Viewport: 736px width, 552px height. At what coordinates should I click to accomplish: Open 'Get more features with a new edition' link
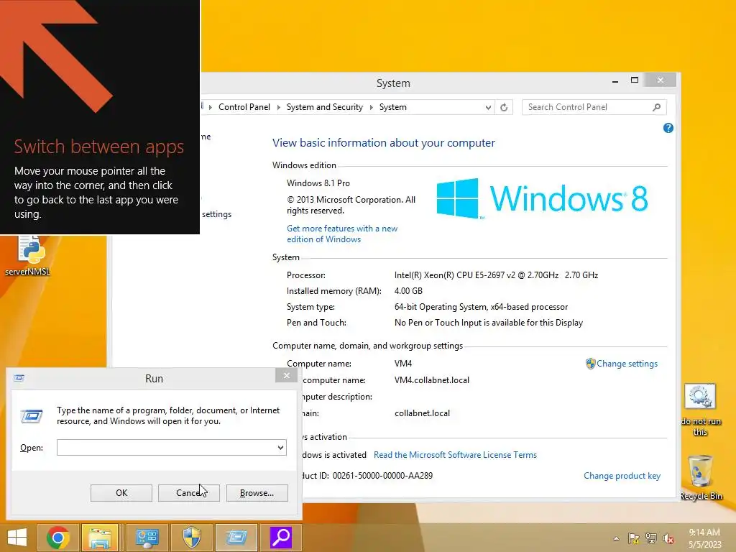tap(342, 234)
